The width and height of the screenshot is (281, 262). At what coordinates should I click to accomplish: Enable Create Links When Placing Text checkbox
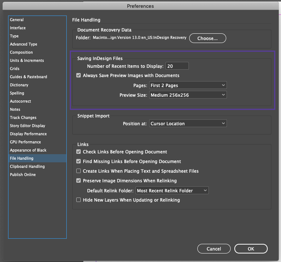tap(78, 171)
